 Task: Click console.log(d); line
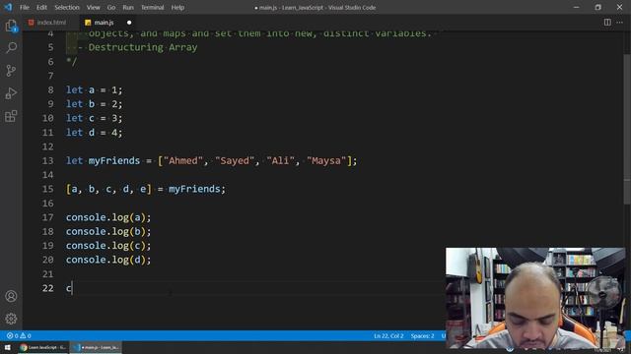click(108, 260)
